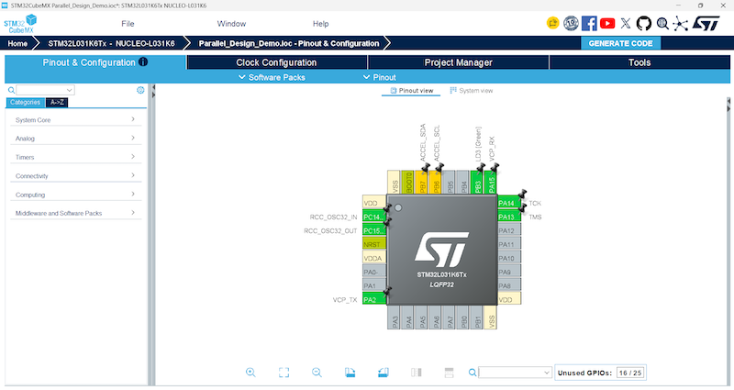Click the PA5 pin on the chip
The width and height of the screenshot is (734, 390).
point(422,318)
